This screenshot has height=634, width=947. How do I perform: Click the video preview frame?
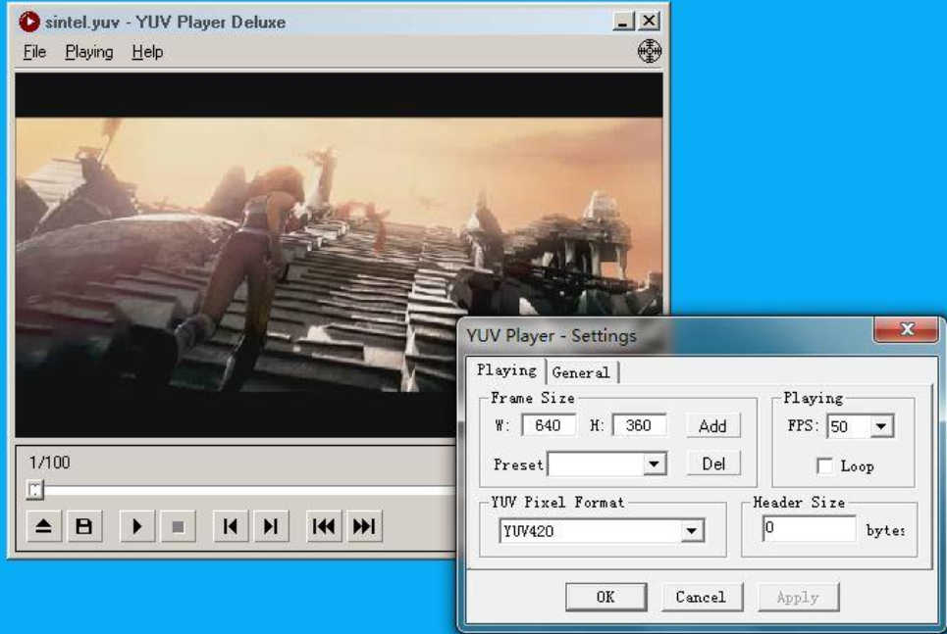click(x=339, y=255)
